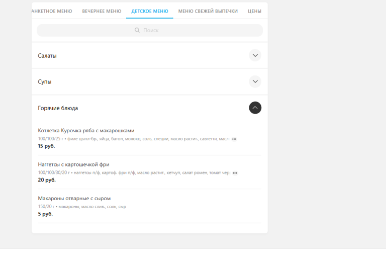Click the magnifier search icon
The width and height of the screenshot is (386, 254).
pyautogui.click(x=137, y=30)
